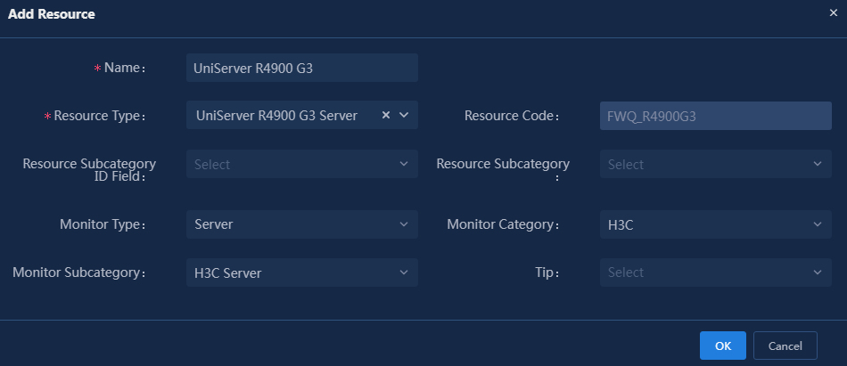This screenshot has width=847, height=366.
Task: Open the Monitor Category dropdown showing H3C
Action: pos(716,224)
